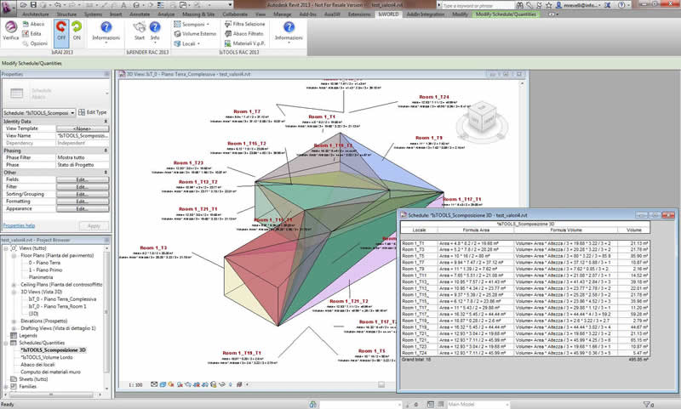
Task: Click the Fields Edit button
Action: [x=83, y=179]
